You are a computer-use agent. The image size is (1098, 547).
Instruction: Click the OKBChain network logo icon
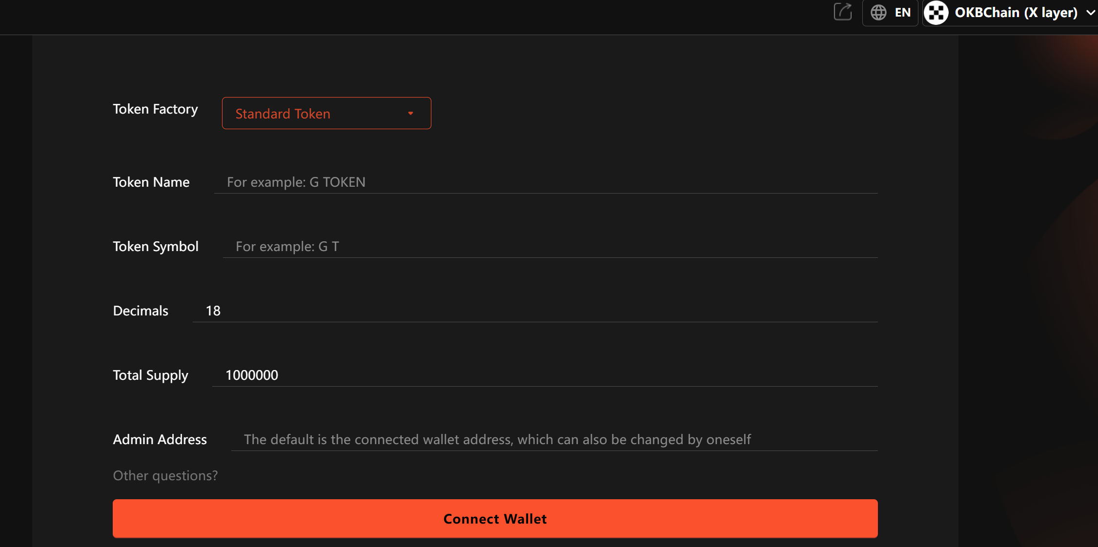pyautogui.click(x=936, y=12)
